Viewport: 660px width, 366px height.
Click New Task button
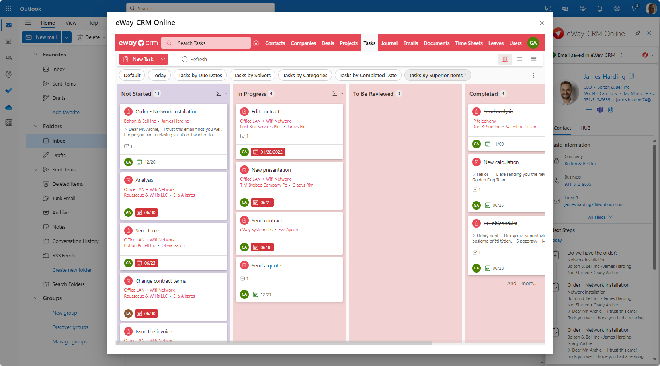[139, 59]
